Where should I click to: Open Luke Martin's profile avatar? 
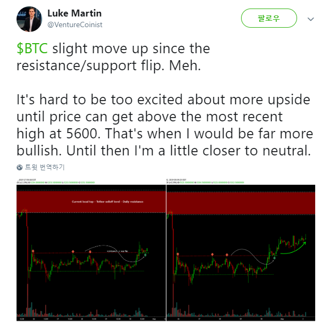point(29,19)
